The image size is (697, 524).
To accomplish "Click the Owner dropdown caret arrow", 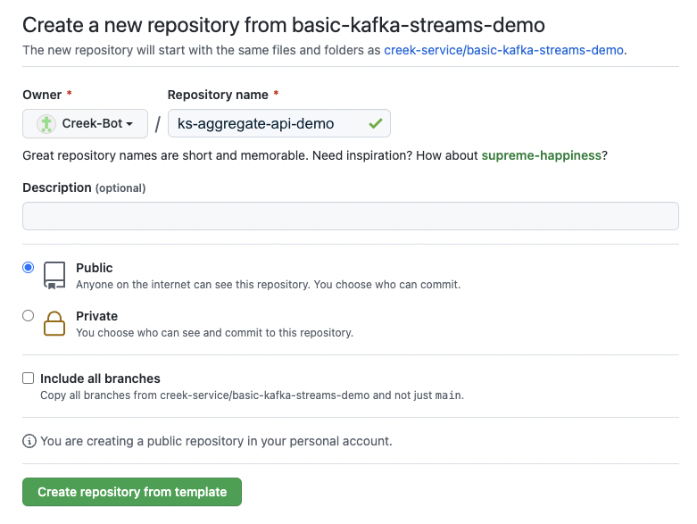I will pyautogui.click(x=129, y=124).
